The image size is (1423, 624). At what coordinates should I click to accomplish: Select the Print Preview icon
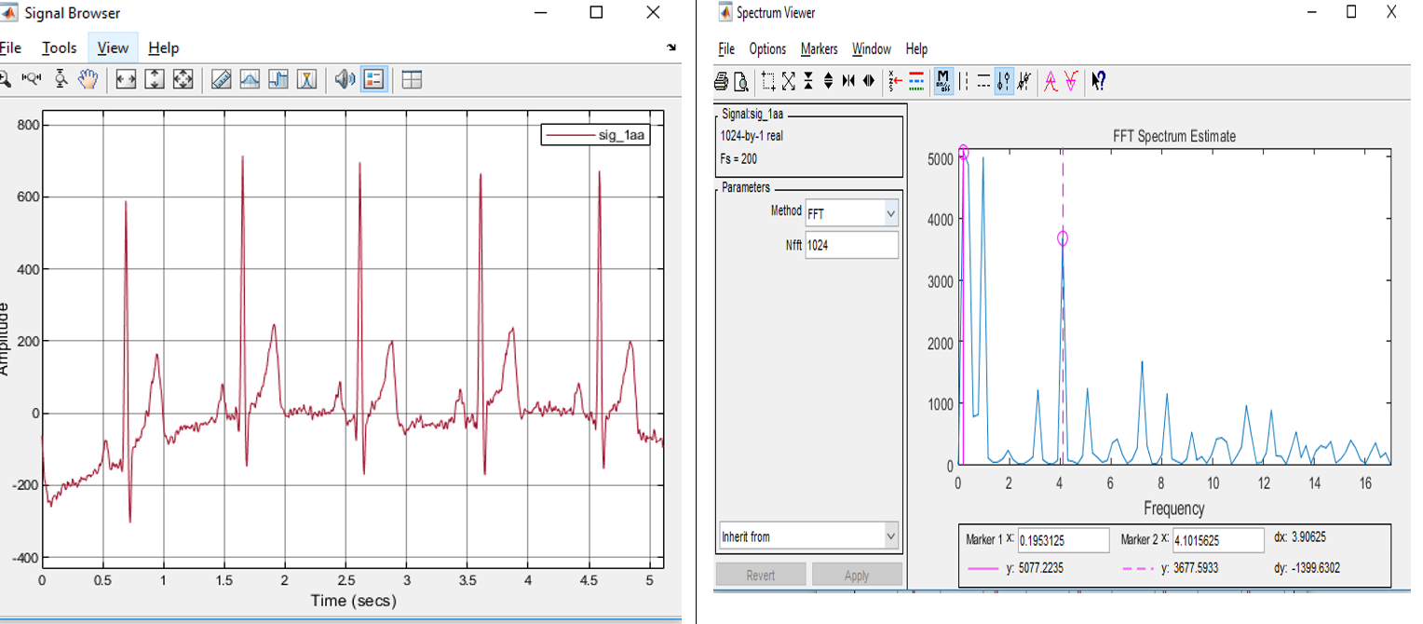click(742, 81)
